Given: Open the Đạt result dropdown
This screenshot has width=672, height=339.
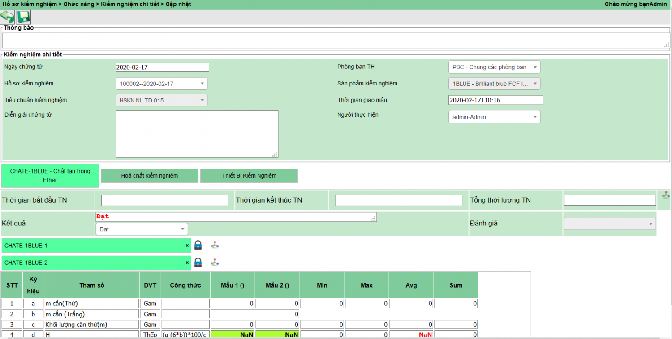Looking at the screenshot, I should [x=142, y=229].
